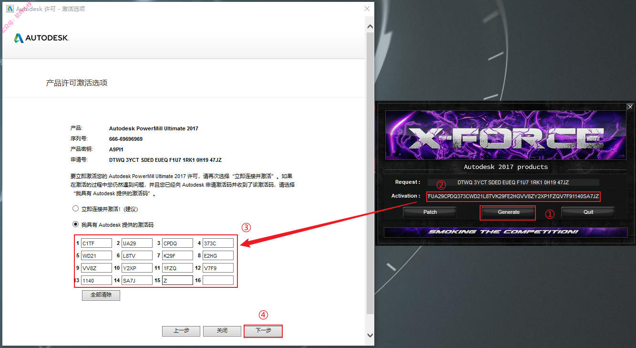Click the 'SMOKING THE COMPETITION!' banner text
636x348 pixels.
click(503, 232)
